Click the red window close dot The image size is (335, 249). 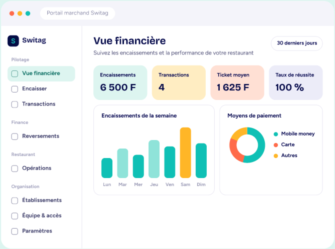pyautogui.click(x=12, y=13)
